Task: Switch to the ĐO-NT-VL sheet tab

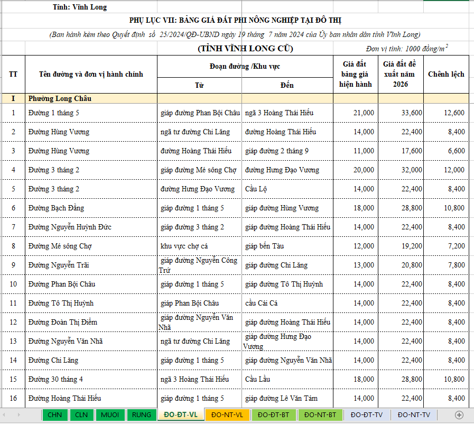Action: 227,415
